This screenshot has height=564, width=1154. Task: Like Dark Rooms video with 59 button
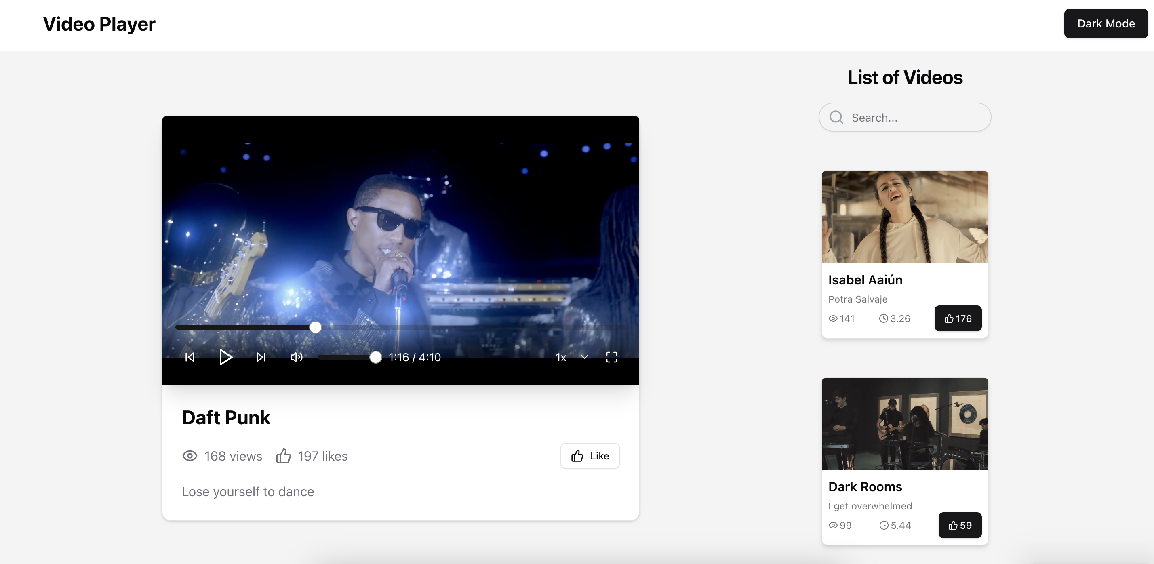pos(960,525)
